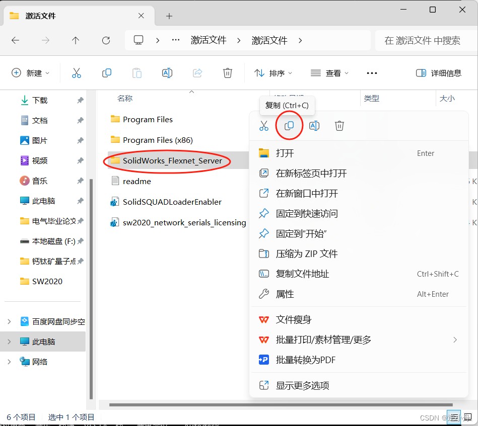Image resolution: width=478 pixels, height=426 pixels.
Task: Sort by the 名称 column header
Action: point(125,99)
